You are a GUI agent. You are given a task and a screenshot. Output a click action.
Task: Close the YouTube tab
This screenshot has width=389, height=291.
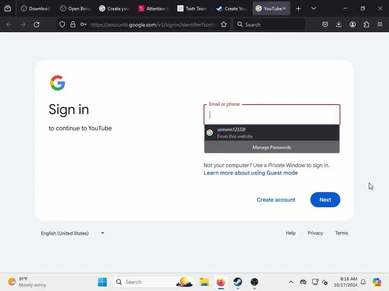[284, 8]
